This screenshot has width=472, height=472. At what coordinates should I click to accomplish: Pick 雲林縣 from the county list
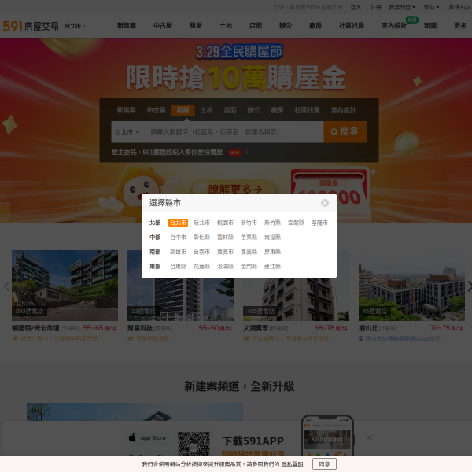pos(225,238)
